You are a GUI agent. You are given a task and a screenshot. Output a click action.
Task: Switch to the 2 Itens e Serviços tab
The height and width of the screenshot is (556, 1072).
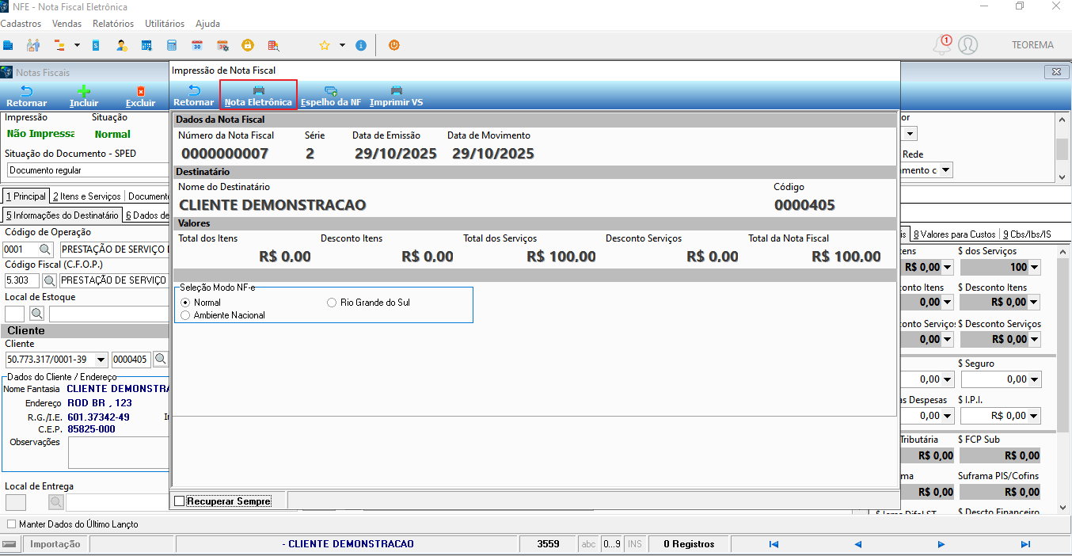pos(86,196)
